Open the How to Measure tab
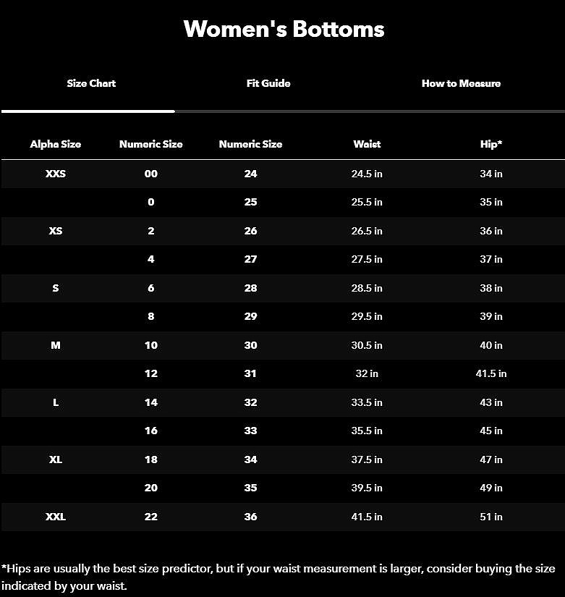Screen dimensions: 565x597 pos(461,83)
